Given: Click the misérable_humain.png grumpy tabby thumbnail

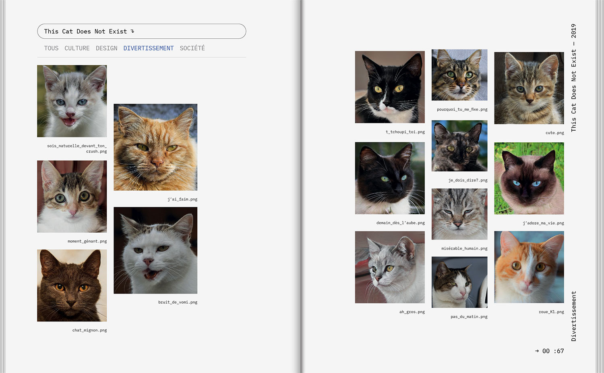Looking at the screenshot, I should tap(459, 214).
